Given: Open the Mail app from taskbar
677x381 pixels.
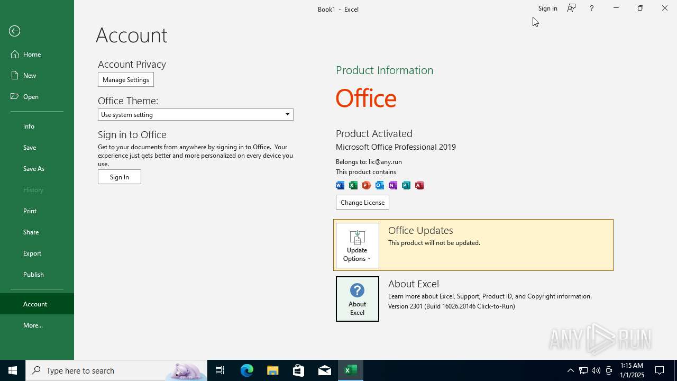Looking at the screenshot, I should coord(325,370).
